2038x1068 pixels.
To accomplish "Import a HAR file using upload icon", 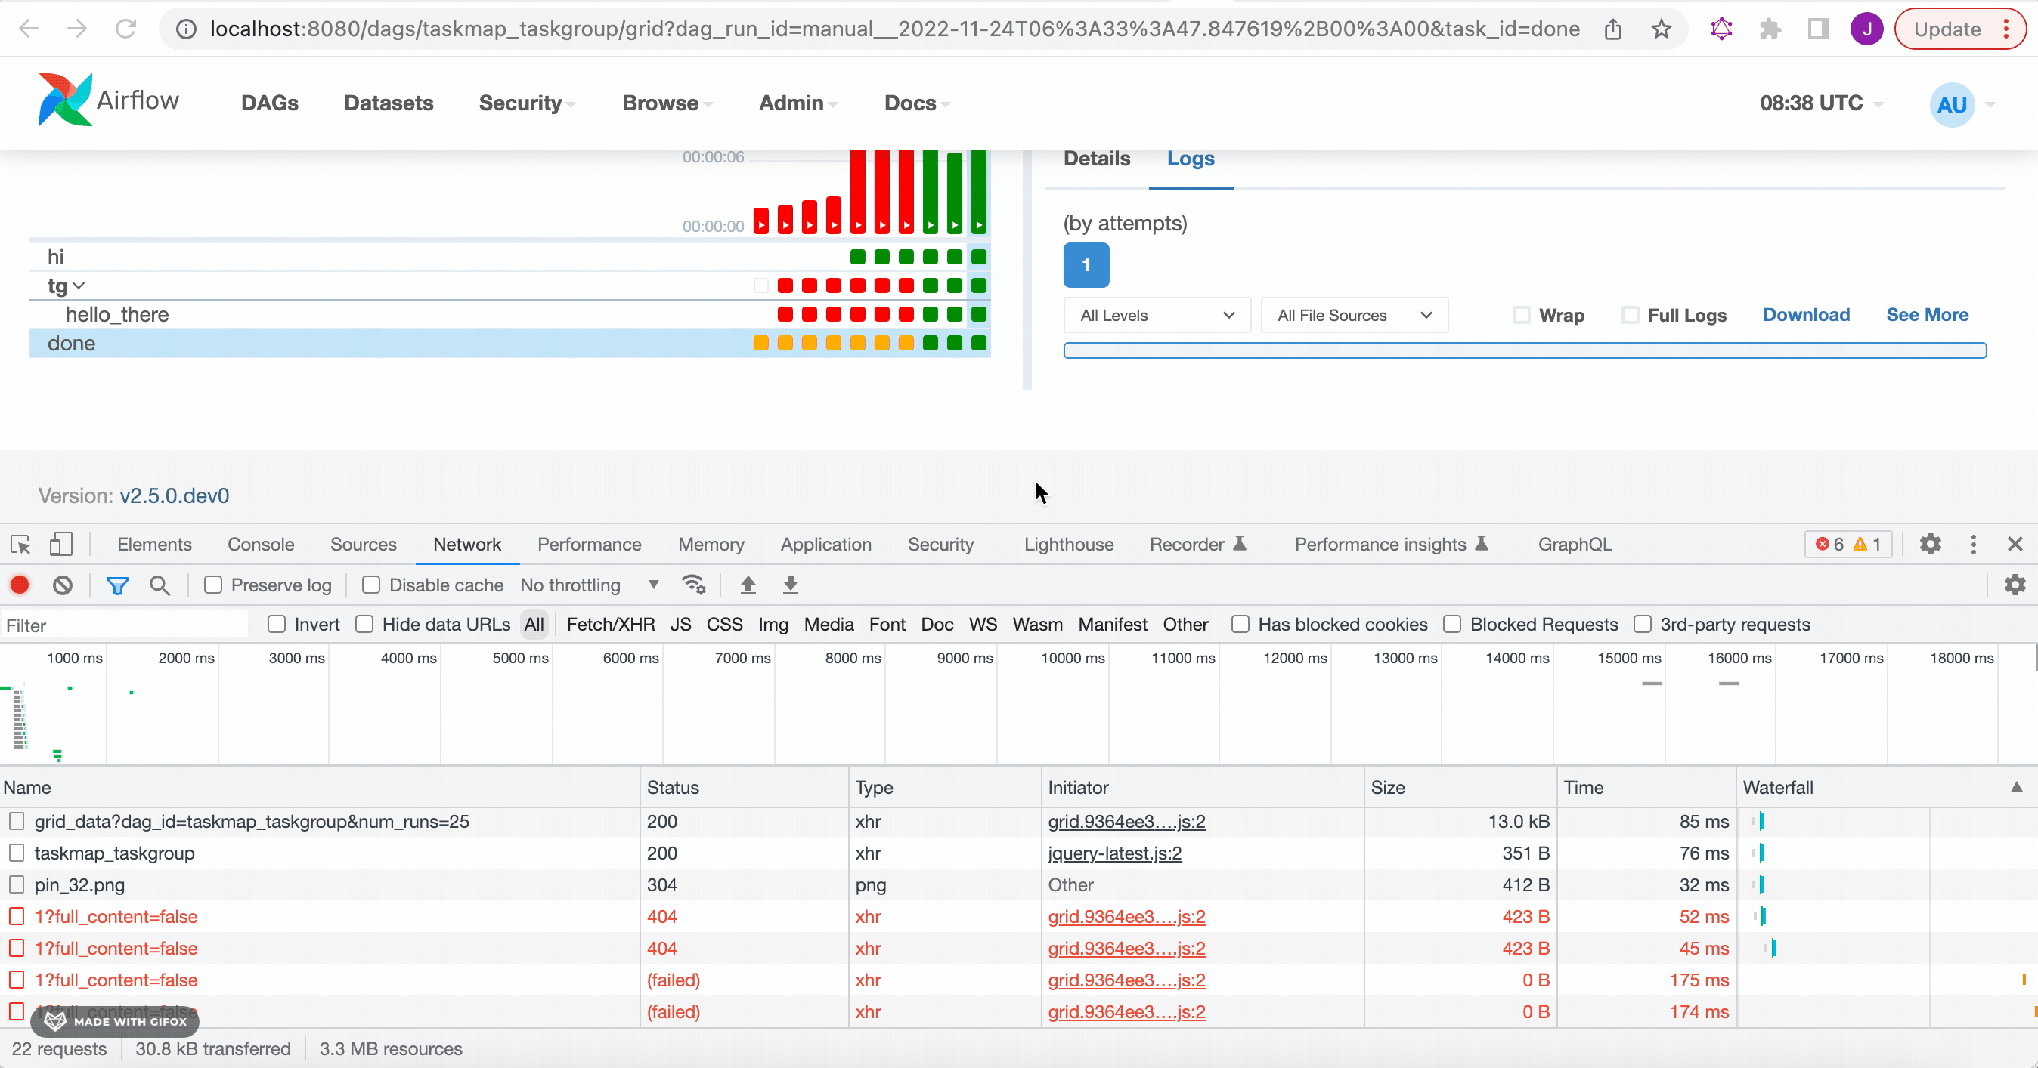I will pos(747,585).
